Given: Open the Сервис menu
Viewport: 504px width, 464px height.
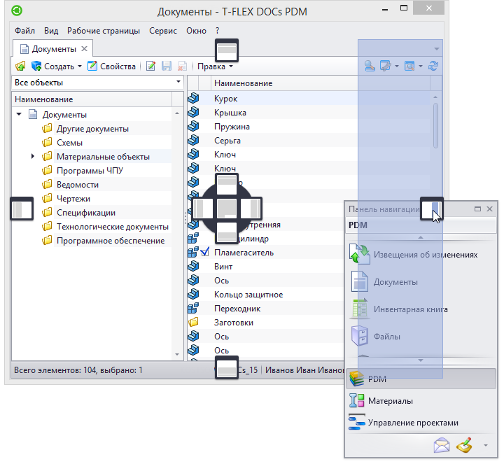Looking at the screenshot, I should pyautogui.click(x=162, y=31).
